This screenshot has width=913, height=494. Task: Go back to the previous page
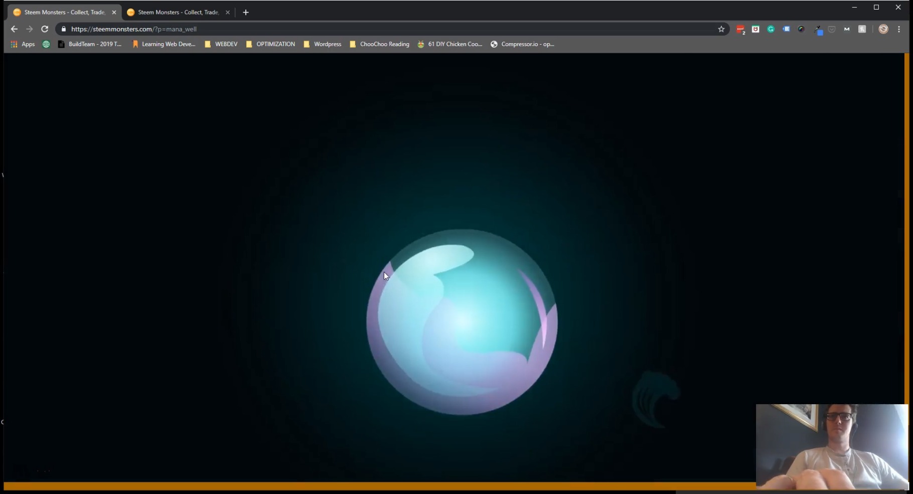(14, 29)
